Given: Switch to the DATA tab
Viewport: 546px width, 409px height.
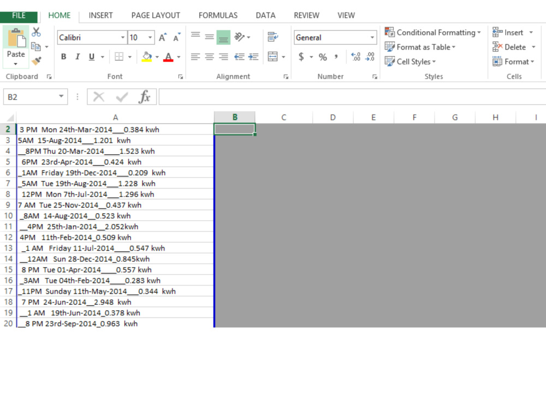Looking at the screenshot, I should pos(265,16).
